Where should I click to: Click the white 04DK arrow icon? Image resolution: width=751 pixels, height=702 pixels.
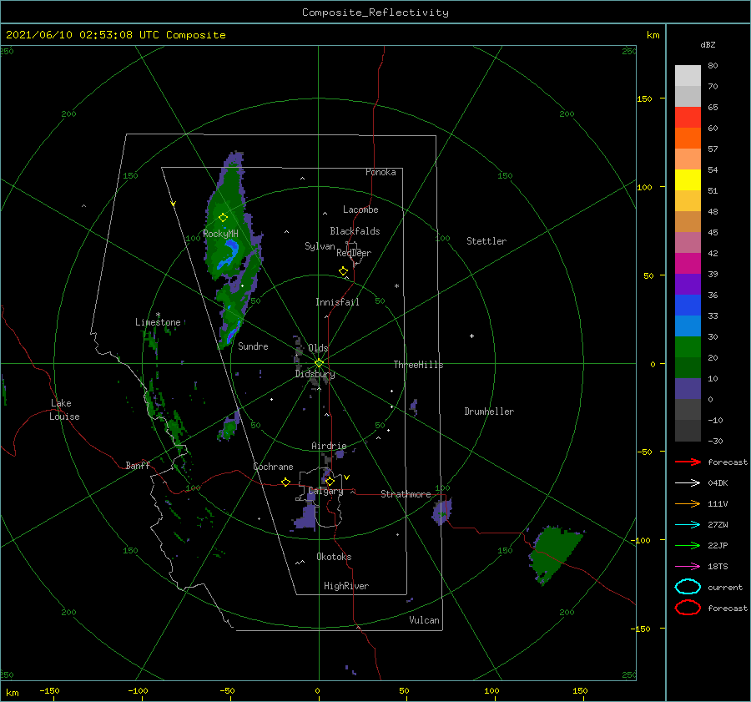pyautogui.click(x=688, y=482)
